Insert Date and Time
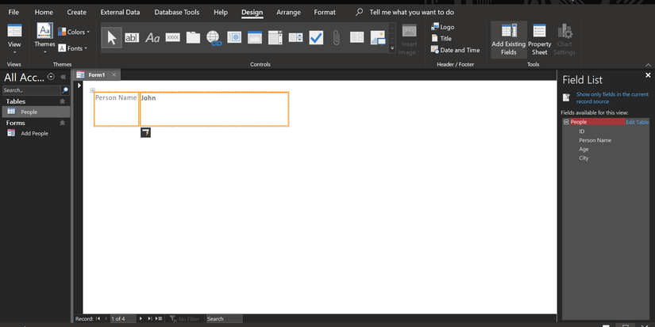Screen dimensions: 655x327 click(x=455, y=50)
